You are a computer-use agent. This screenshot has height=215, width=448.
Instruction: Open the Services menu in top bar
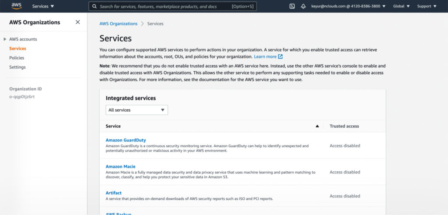pyautogui.click(x=43, y=6)
